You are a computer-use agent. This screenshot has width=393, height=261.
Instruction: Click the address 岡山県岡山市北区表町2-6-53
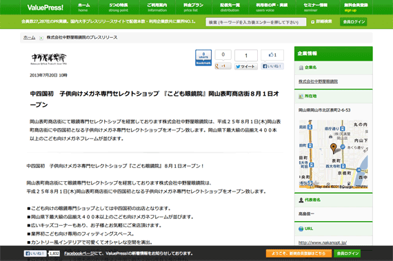(x=324, y=110)
